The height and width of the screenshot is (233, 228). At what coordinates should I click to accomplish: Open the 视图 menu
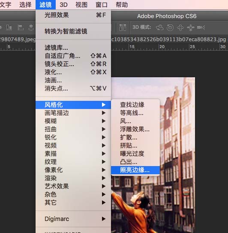pyautogui.click(x=81, y=5)
